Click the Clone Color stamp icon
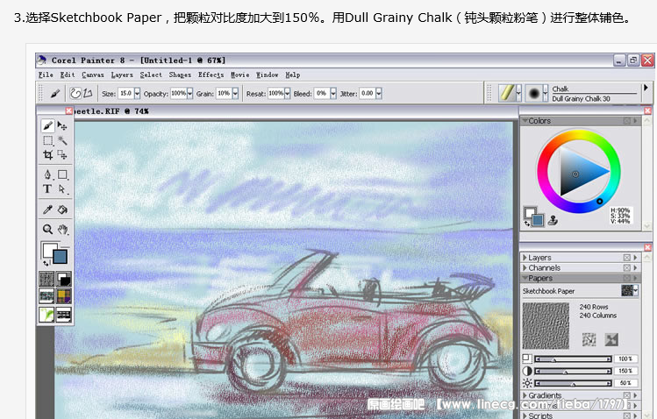This screenshot has height=419, width=657. pos(553,220)
